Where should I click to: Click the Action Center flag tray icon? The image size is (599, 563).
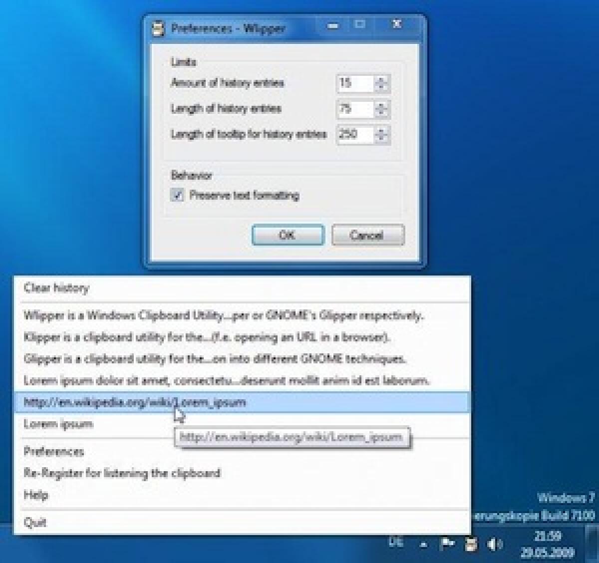(x=447, y=544)
